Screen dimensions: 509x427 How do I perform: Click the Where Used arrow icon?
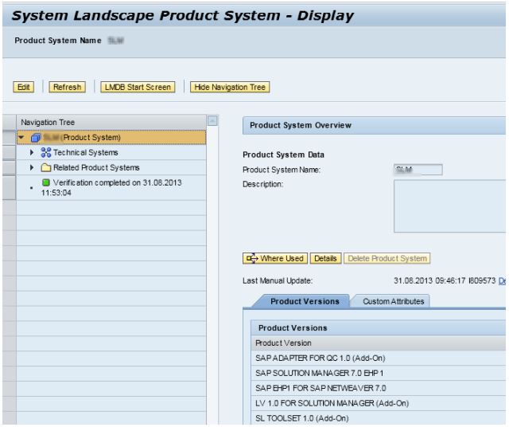[x=252, y=259]
